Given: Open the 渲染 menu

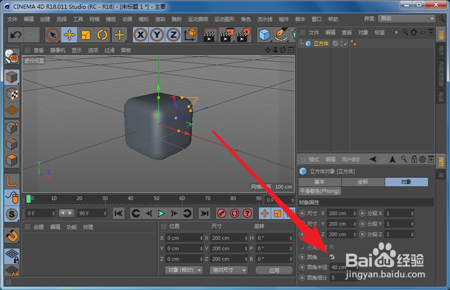Looking at the screenshot, I should tap(160, 19).
